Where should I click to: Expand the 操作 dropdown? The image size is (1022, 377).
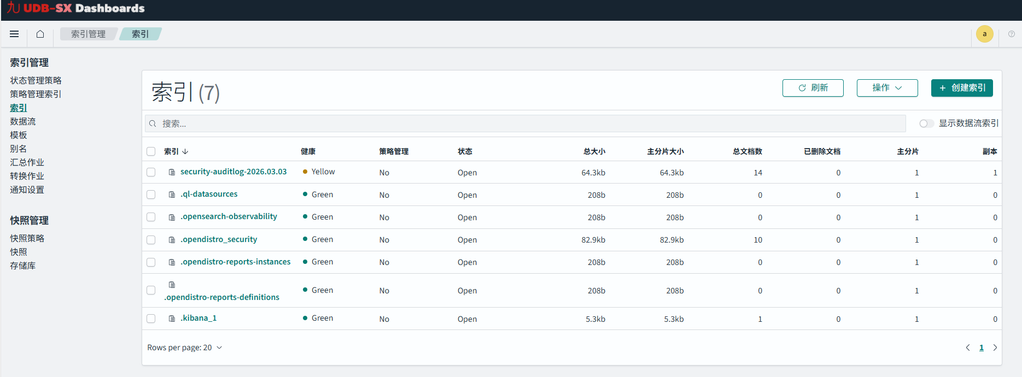tap(887, 88)
